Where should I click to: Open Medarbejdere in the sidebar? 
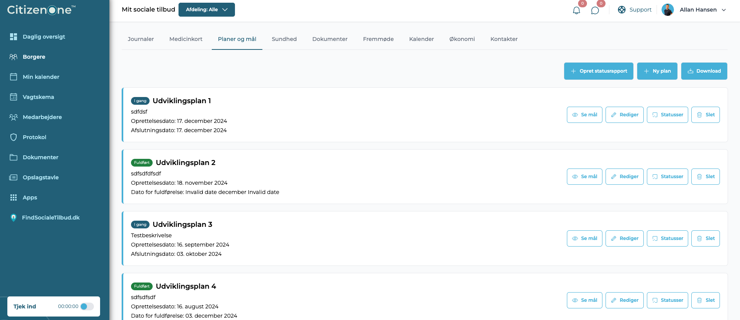pos(42,117)
